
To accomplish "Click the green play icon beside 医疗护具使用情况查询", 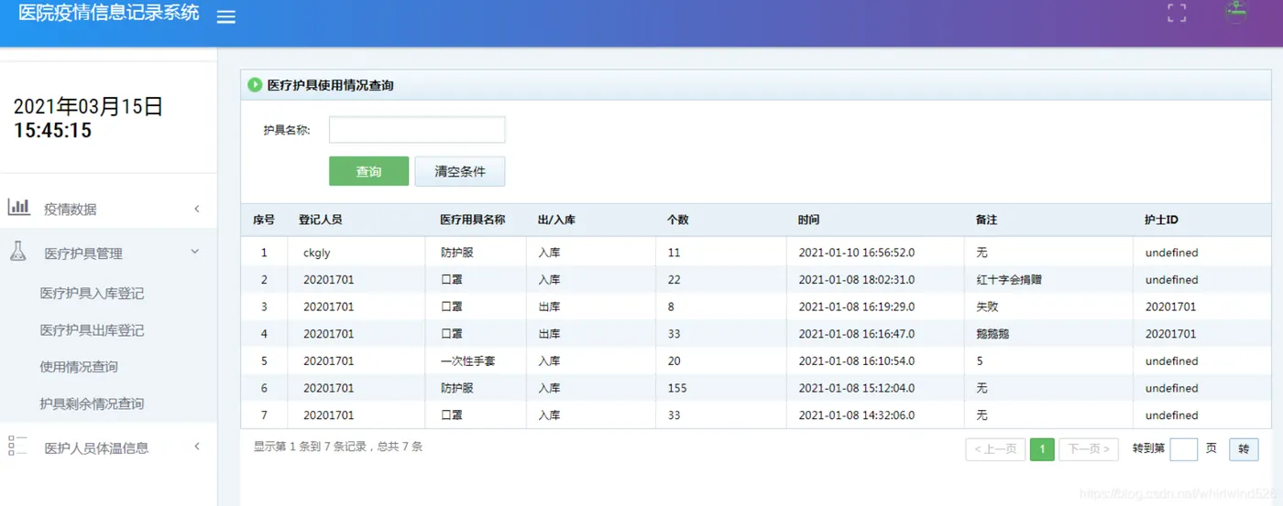I will [255, 84].
